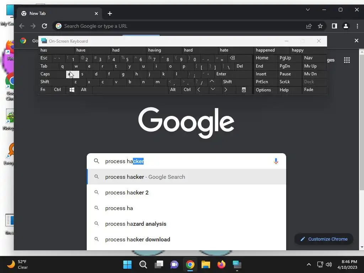This screenshot has width=364, height=273.
Task: Open Firefox from the taskbar
Action: [x=221, y=264]
